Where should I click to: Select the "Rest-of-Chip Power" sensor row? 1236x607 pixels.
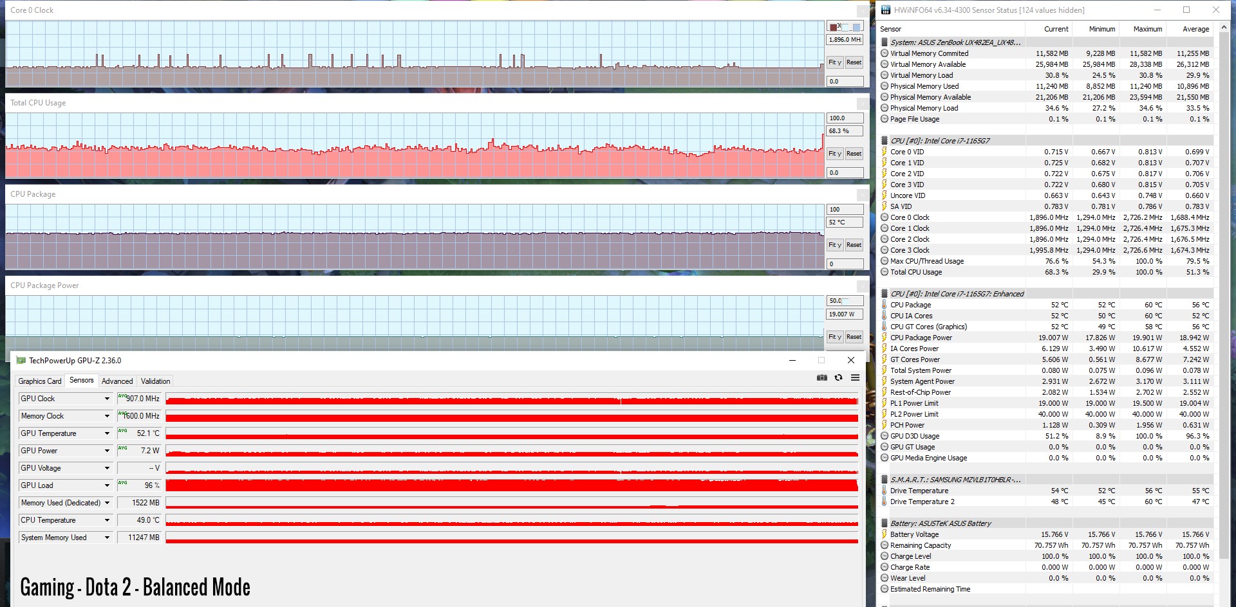point(1046,392)
